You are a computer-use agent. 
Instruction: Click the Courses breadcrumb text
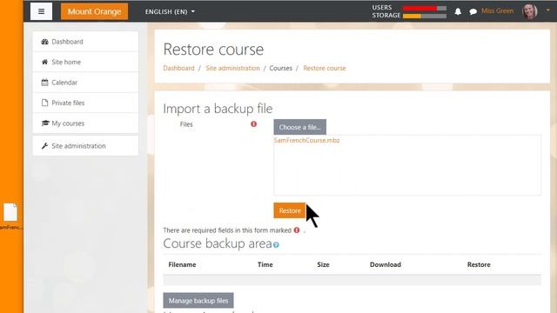point(280,68)
